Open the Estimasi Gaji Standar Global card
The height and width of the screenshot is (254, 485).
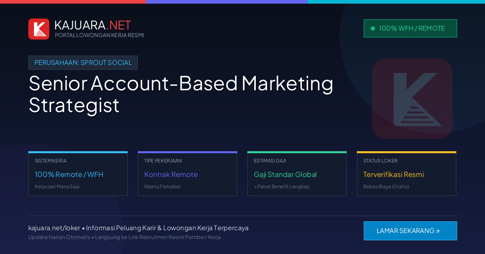297,174
